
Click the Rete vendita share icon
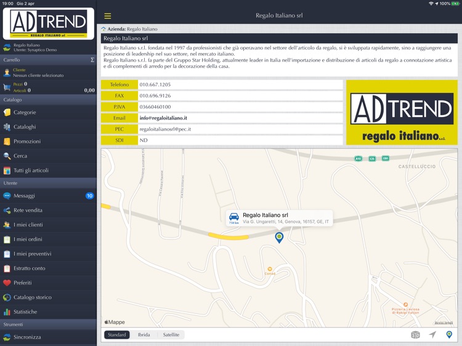pyautogui.click(x=7, y=211)
